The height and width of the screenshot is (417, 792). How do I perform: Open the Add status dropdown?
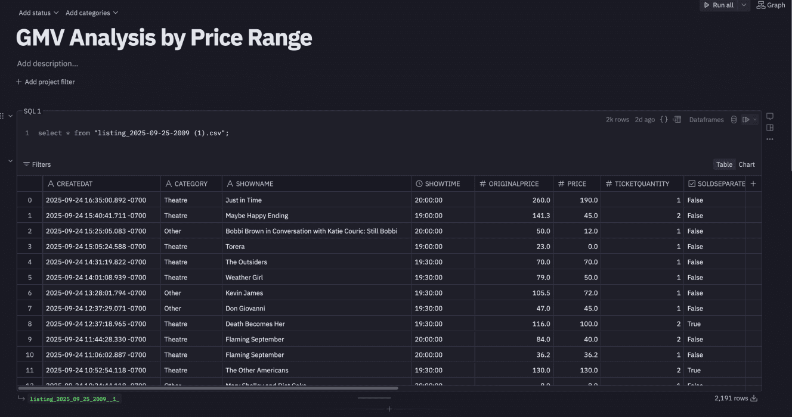point(39,13)
